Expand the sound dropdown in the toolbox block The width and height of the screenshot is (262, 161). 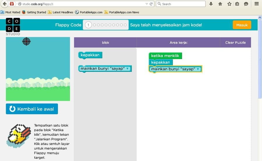[x=128, y=69]
